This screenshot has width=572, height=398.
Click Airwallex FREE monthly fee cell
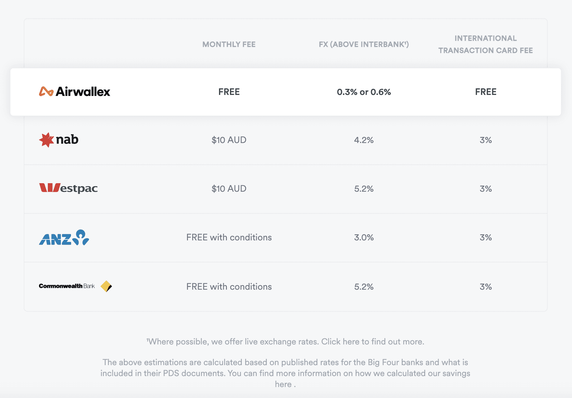click(229, 92)
